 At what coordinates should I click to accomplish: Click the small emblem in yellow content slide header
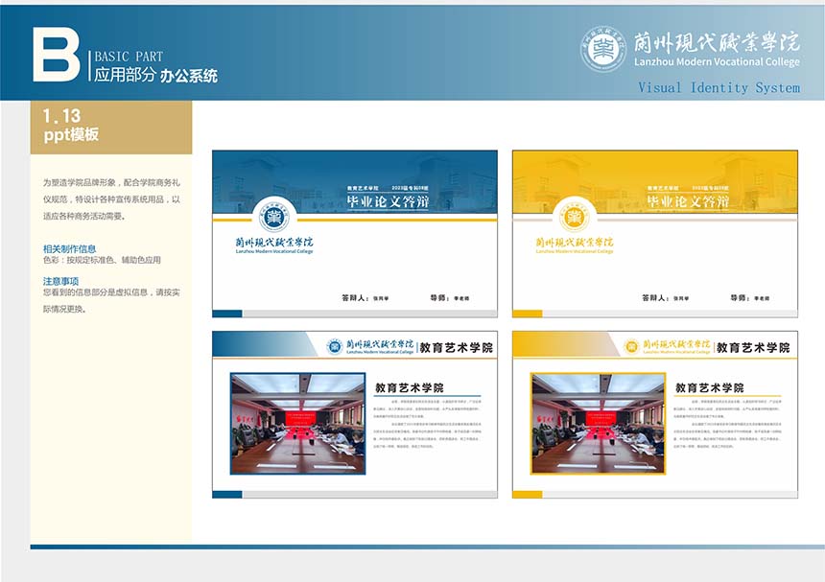632,347
